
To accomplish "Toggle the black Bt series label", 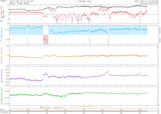I will click(x=2, y=21).
